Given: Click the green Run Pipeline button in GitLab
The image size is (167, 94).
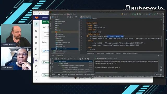Looking at the screenshot, I should 46,22.
